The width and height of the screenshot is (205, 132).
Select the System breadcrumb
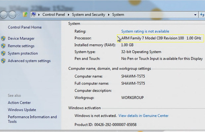(118, 15)
